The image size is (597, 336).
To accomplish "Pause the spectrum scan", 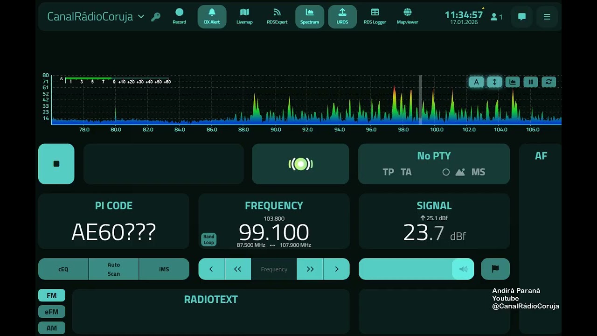I will 531,82.
